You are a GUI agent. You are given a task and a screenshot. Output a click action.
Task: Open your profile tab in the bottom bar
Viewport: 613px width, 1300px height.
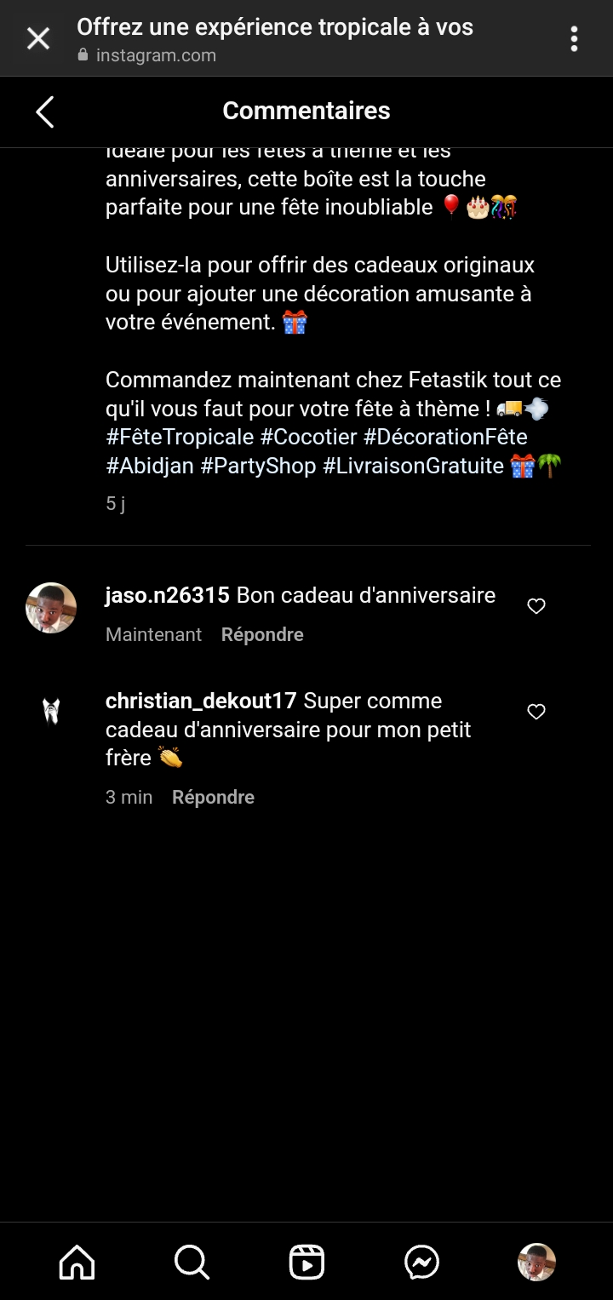[x=536, y=1262]
